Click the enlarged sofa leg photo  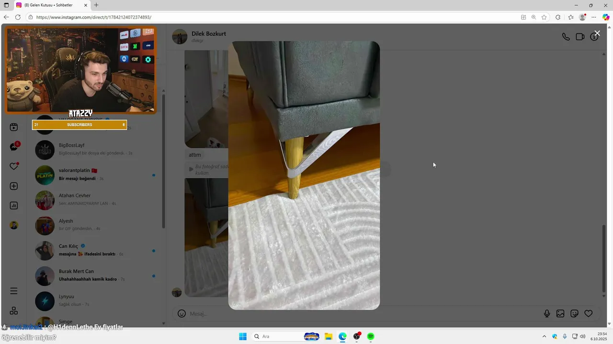click(x=304, y=175)
